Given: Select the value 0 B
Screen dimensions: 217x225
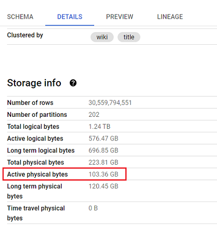Looking at the screenshot, I should (93, 208).
